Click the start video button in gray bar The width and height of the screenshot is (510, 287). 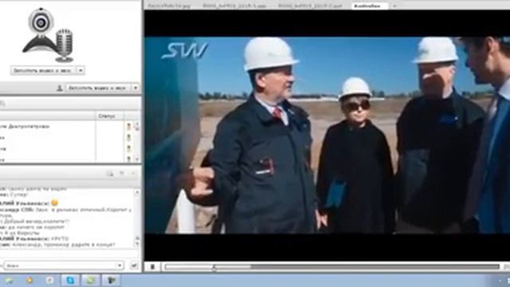click(x=99, y=88)
